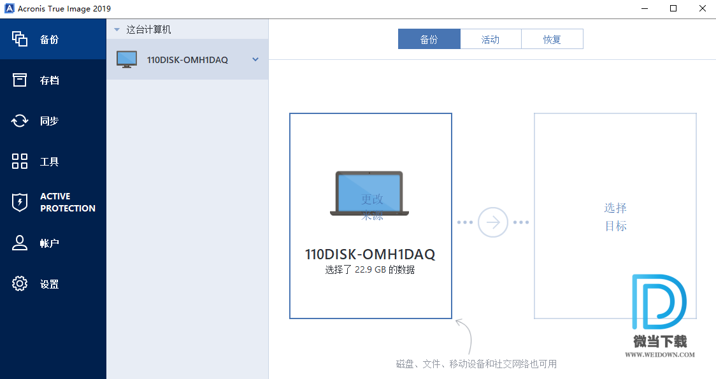Select the 存档 label in sidebar

click(x=49, y=80)
